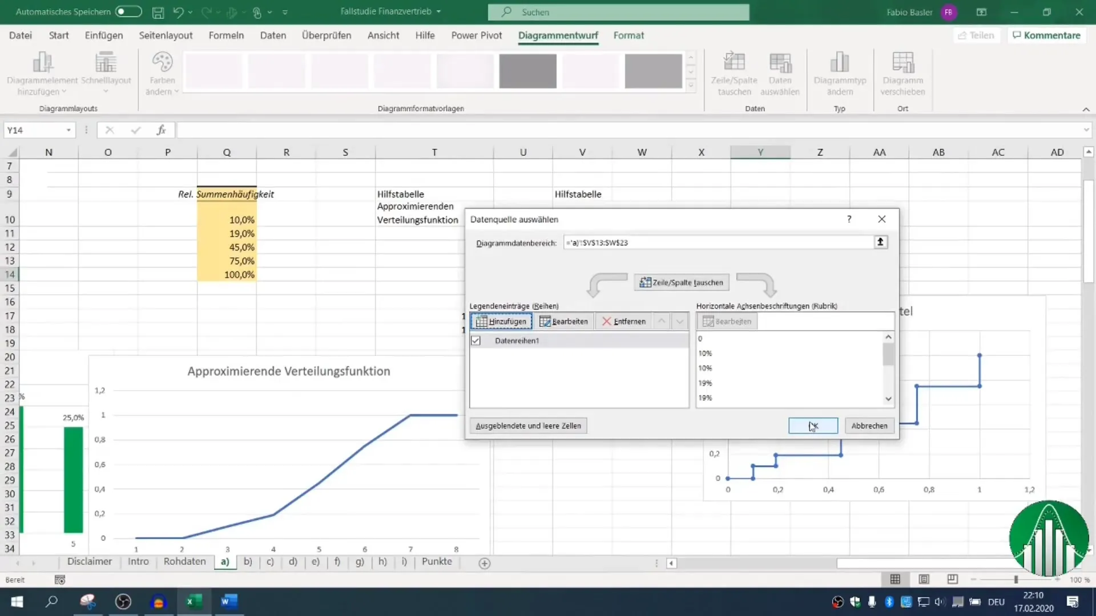Image resolution: width=1096 pixels, height=616 pixels.
Task: Click the zoom slider handle
Action: coord(1016,579)
